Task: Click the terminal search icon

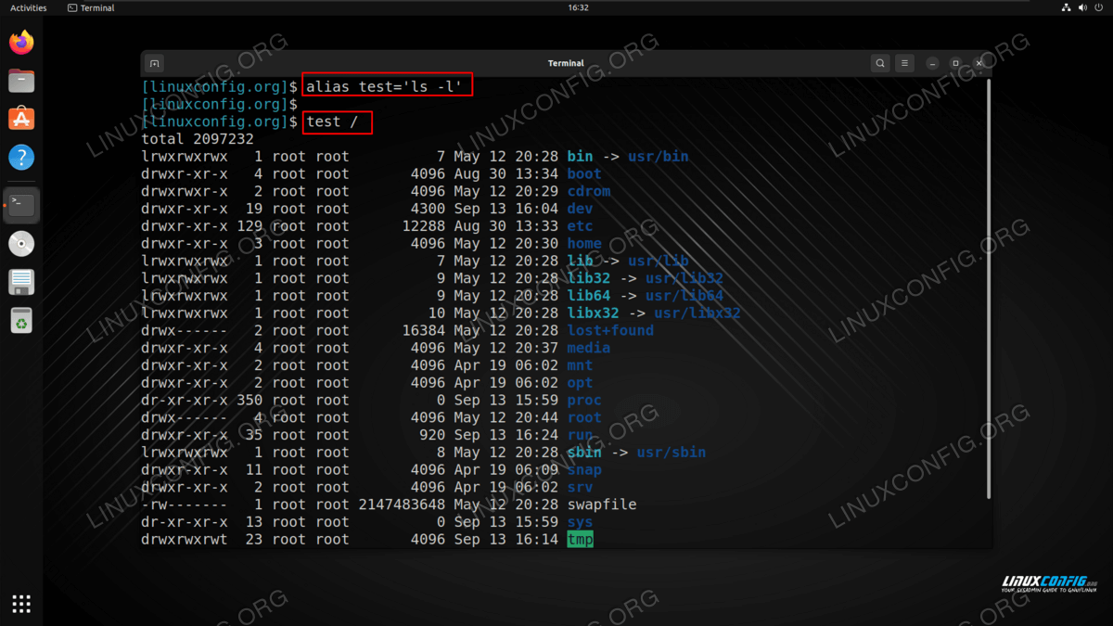Action: pos(880,63)
